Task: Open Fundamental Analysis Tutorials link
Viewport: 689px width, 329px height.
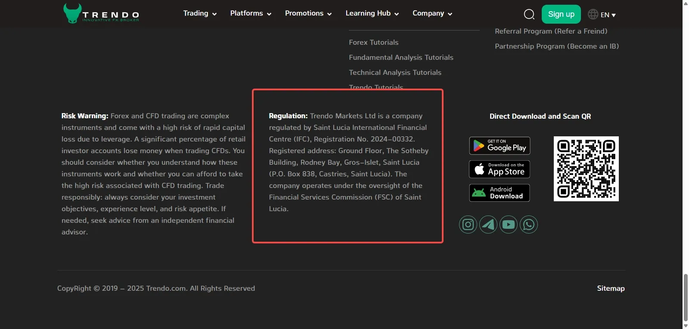Action: click(x=401, y=57)
